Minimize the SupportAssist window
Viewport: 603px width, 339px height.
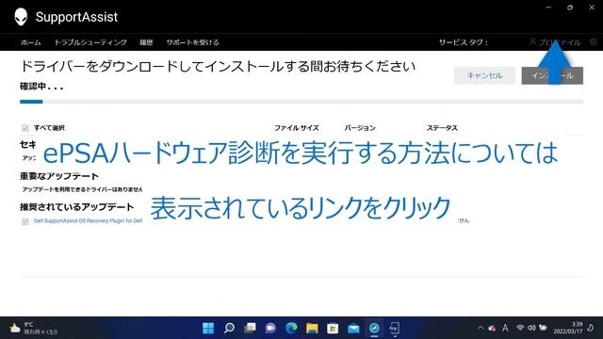pyautogui.click(x=548, y=8)
